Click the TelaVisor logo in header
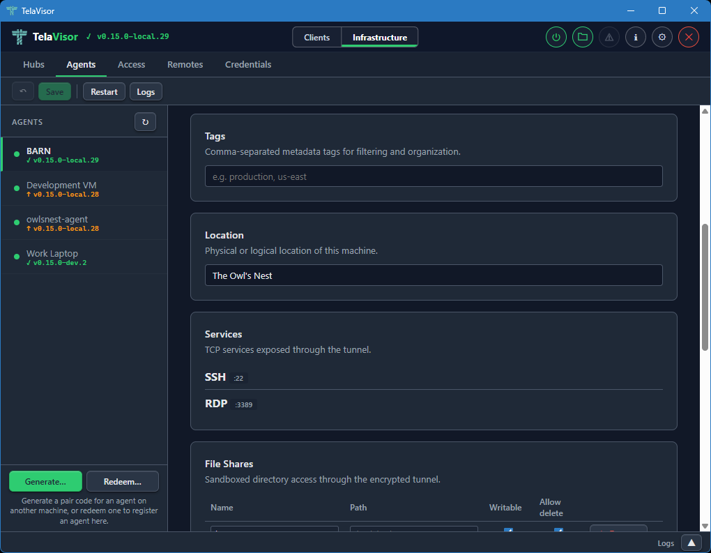 coord(19,37)
